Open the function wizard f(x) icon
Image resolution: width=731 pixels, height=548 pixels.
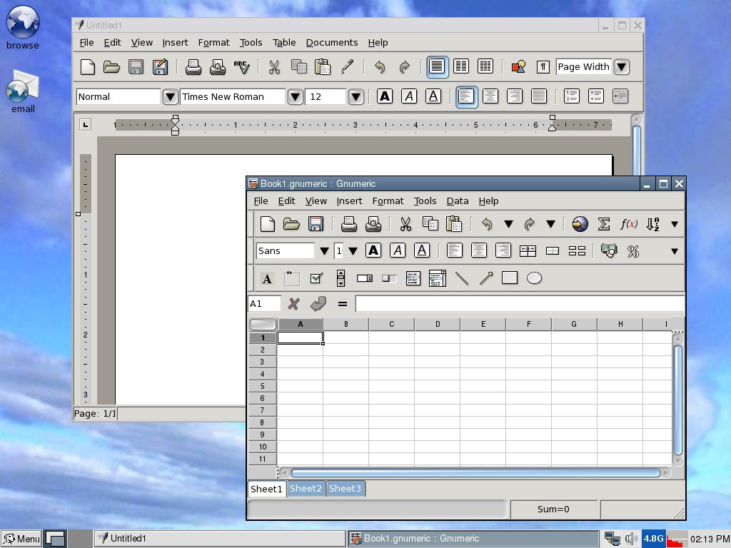coord(628,224)
